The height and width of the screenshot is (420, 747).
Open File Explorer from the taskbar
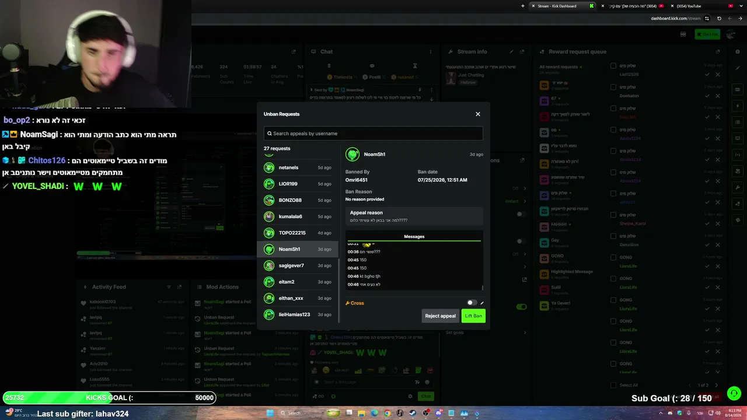tap(362, 413)
